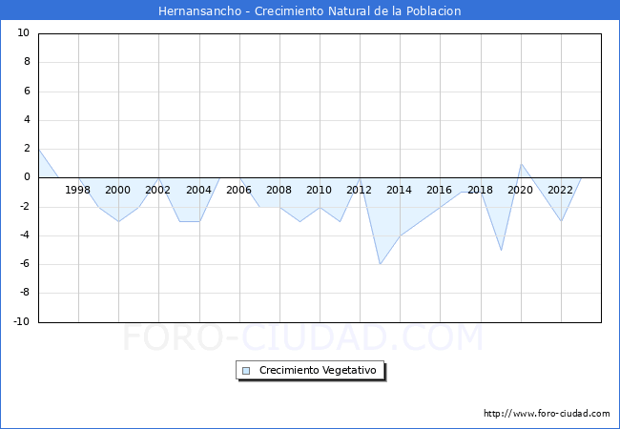Click the y-axis label -8
The image size is (620, 429).
coord(25,293)
